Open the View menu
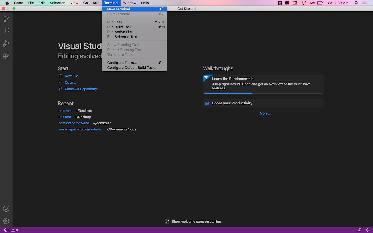Image resolution: width=373 pixels, height=233 pixels. pyautogui.click(x=74, y=3)
